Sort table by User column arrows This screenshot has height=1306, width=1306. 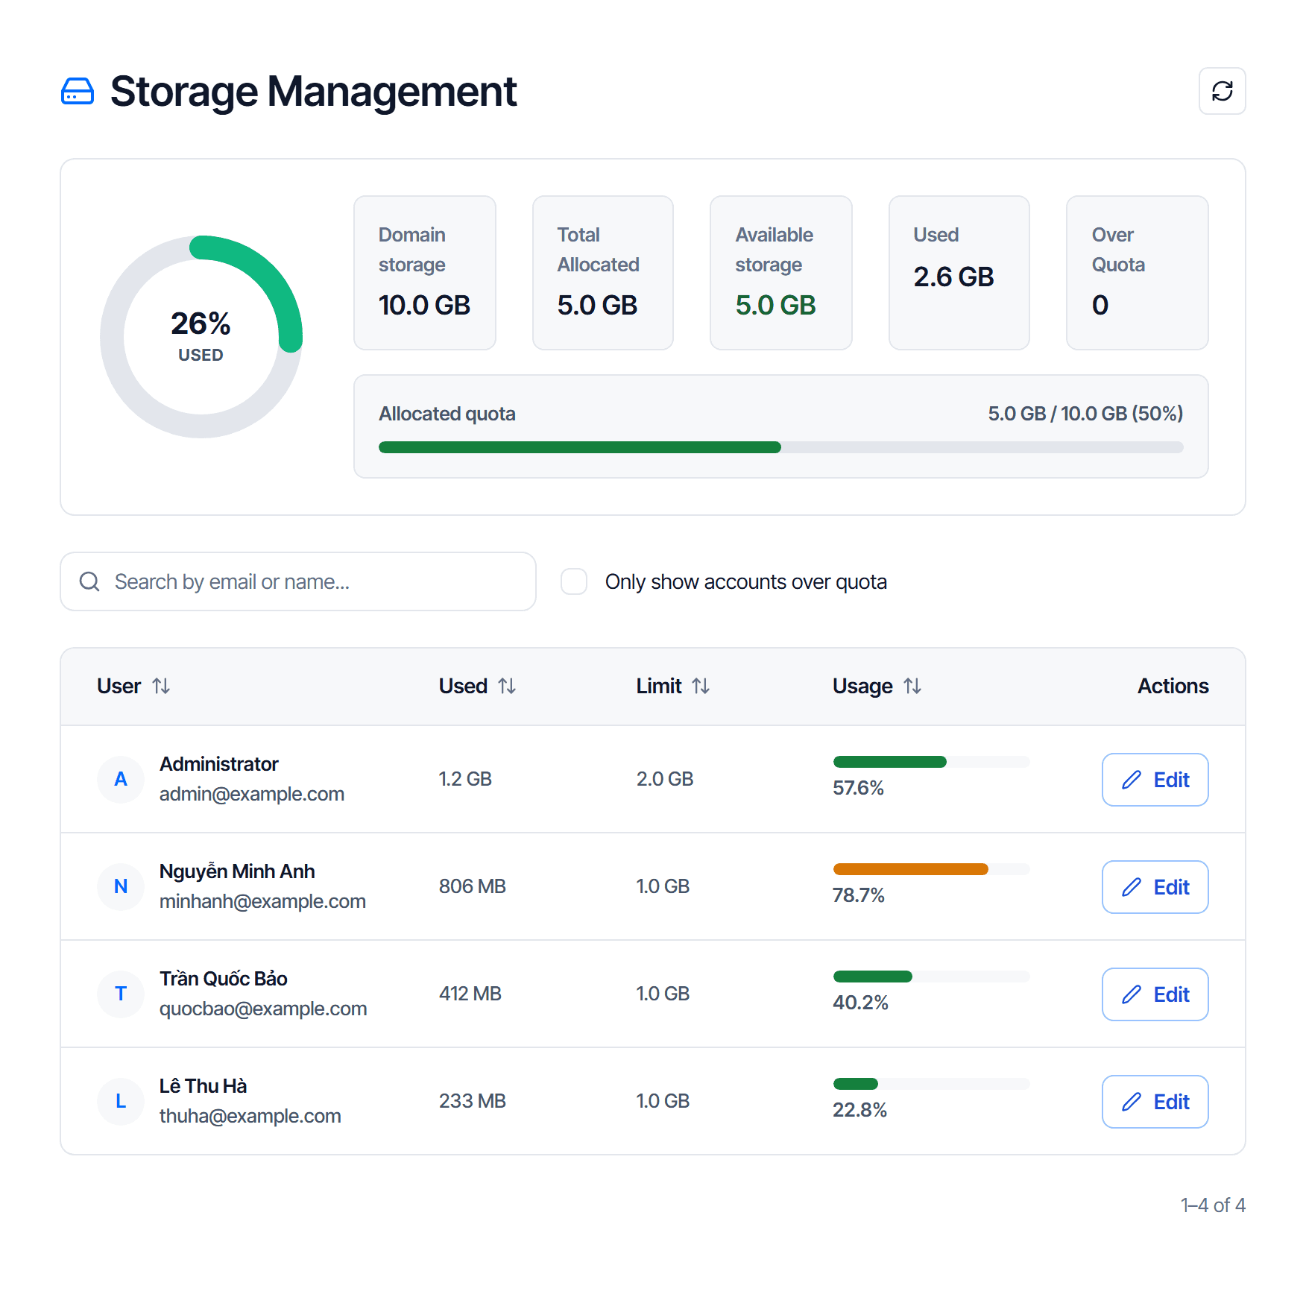tap(161, 686)
